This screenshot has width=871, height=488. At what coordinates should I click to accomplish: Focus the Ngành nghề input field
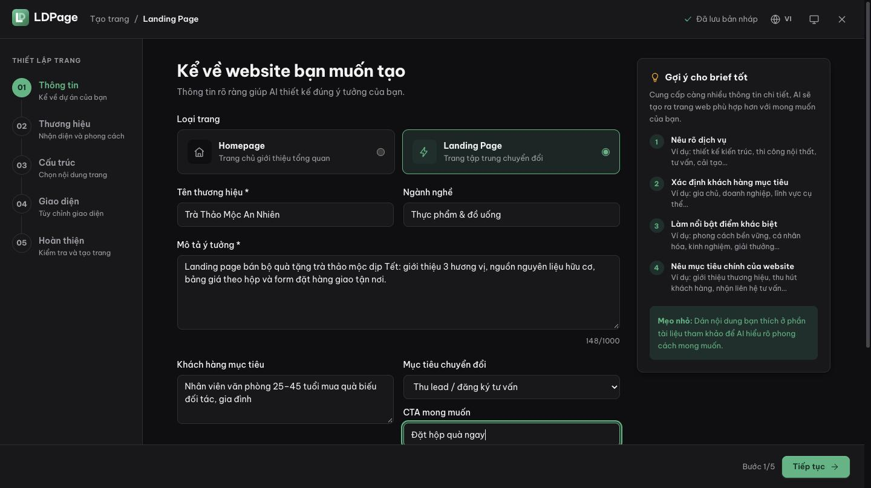pos(512,215)
